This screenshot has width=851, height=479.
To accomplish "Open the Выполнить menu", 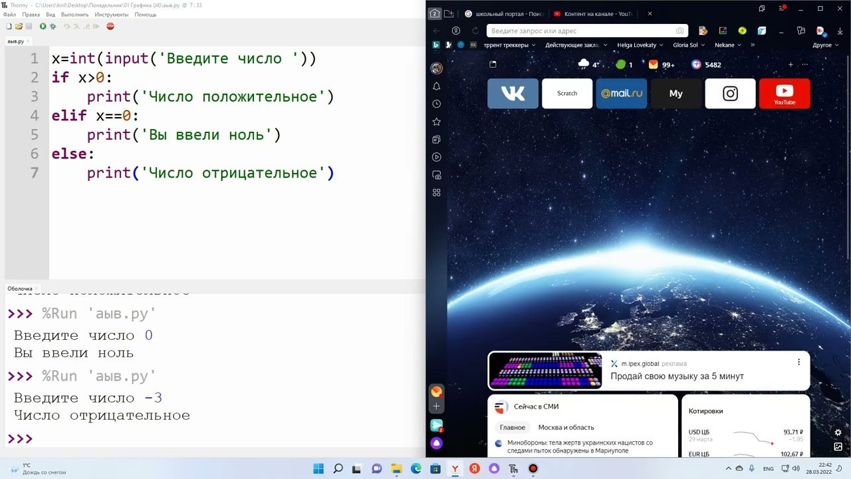I will (74, 15).
